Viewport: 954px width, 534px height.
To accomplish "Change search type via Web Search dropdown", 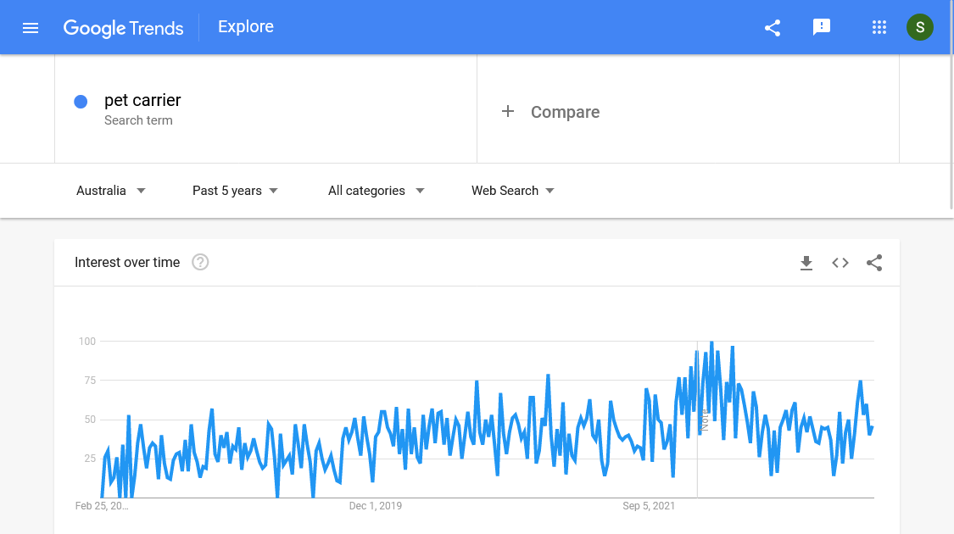I will (x=512, y=191).
